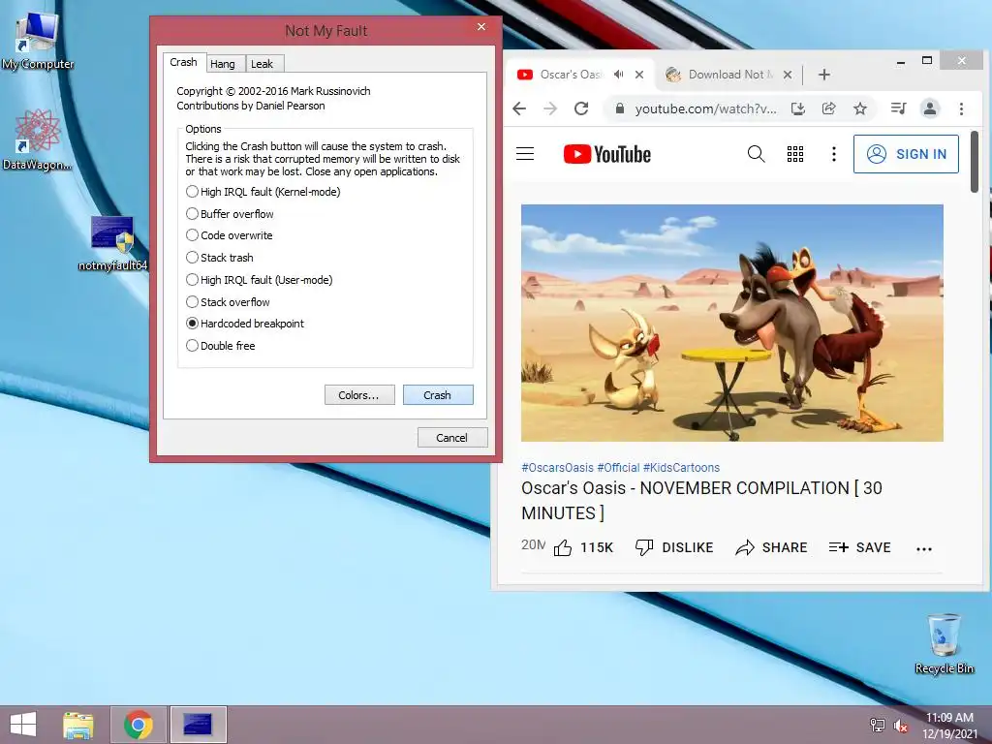Image resolution: width=992 pixels, height=744 pixels.
Task: Switch to Oscar's Oasis Chrome tab
Action: pos(570,74)
